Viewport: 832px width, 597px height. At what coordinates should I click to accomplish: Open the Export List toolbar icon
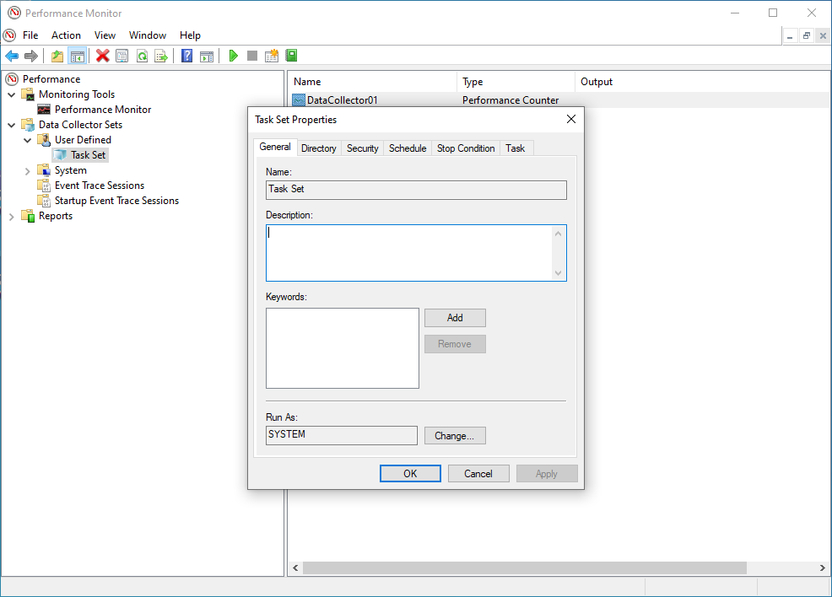(x=161, y=55)
